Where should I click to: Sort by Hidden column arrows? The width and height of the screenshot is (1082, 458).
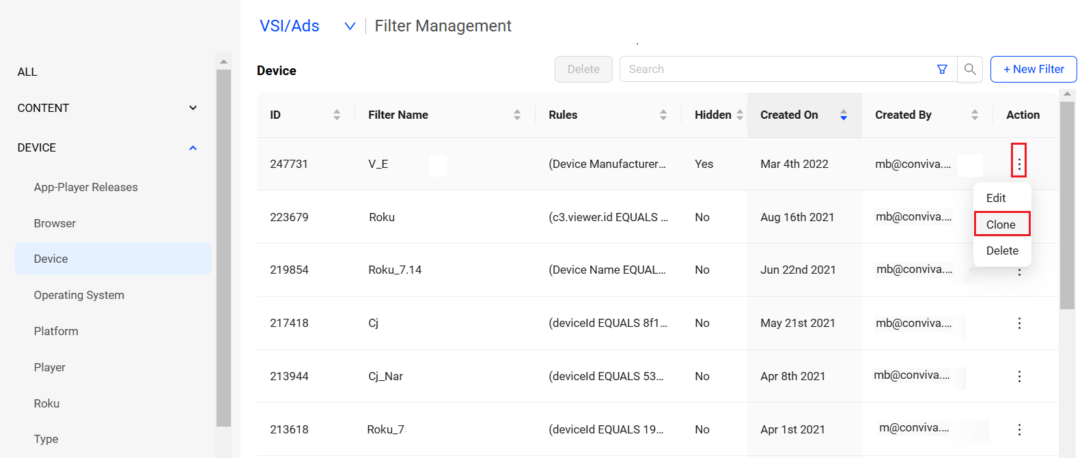740,115
